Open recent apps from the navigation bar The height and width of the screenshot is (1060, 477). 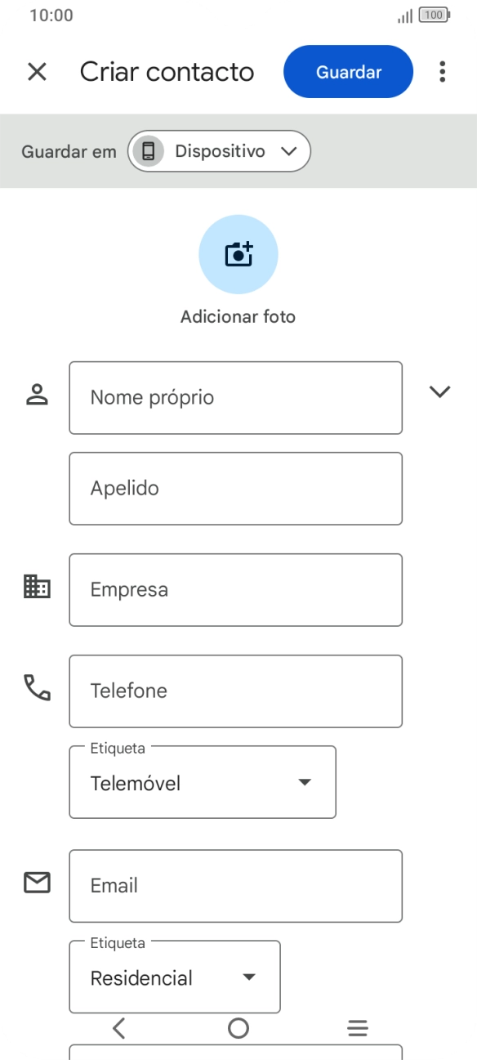tap(357, 1027)
